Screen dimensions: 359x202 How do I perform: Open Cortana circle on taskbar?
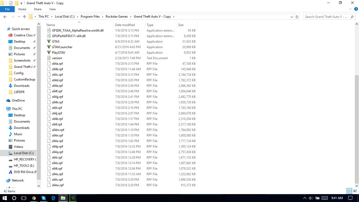[x=14, y=198]
